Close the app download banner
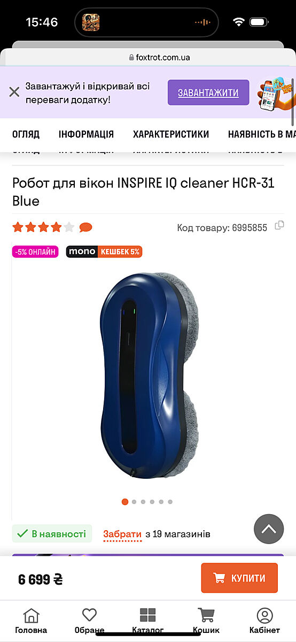The height and width of the screenshot is (642, 296). (x=14, y=92)
